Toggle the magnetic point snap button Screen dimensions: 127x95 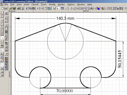2,46
